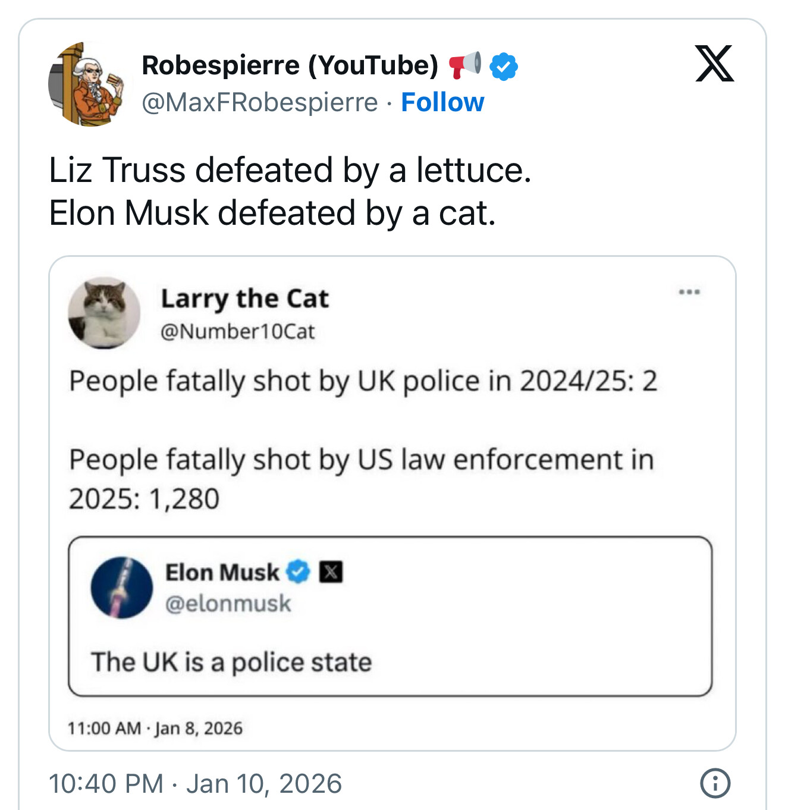Image resolution: width=785 pixels, height=810 pixels.
Task: Click the X logo in the top-right corner
Action: point(714,63)
